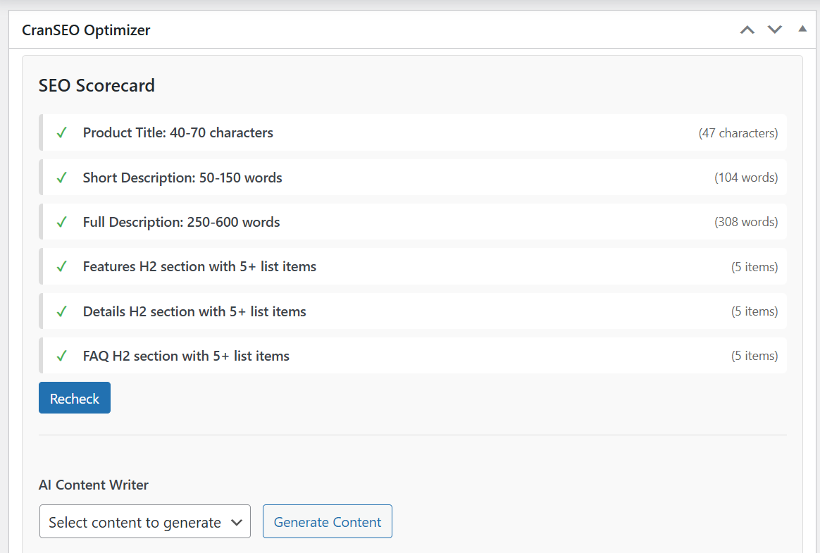Click the 308 words count label
The image size is (820, 553).
(x=746, y=222)
